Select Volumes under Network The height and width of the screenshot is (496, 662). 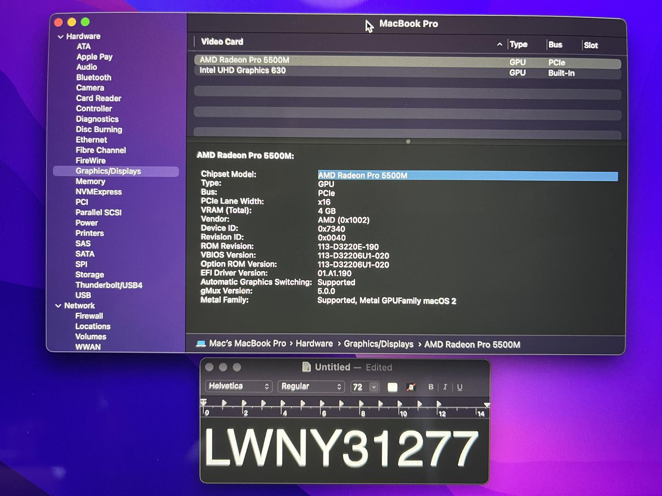[x=91, y=337]
